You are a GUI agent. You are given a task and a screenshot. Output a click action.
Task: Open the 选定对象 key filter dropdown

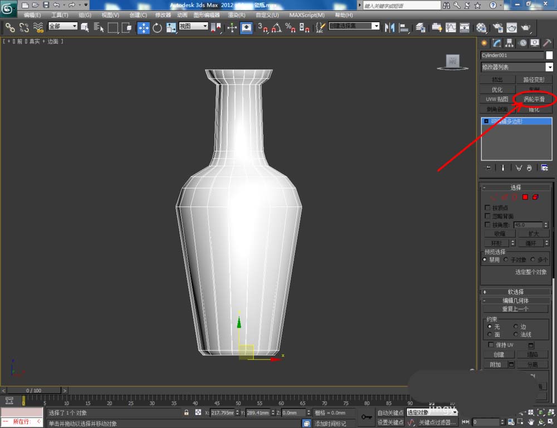pos(432,412)
